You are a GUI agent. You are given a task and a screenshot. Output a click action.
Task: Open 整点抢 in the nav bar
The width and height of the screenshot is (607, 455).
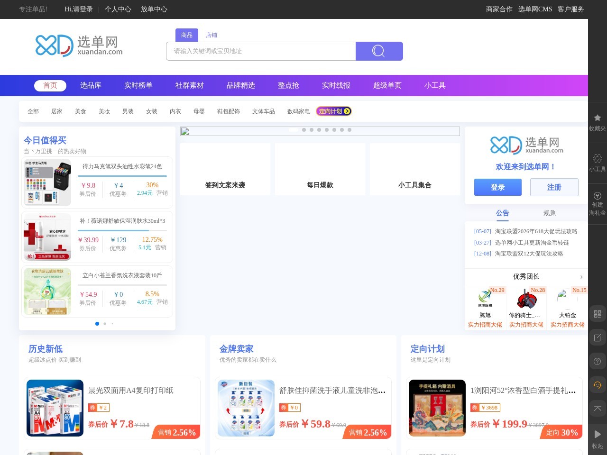(x=288, y=85)
